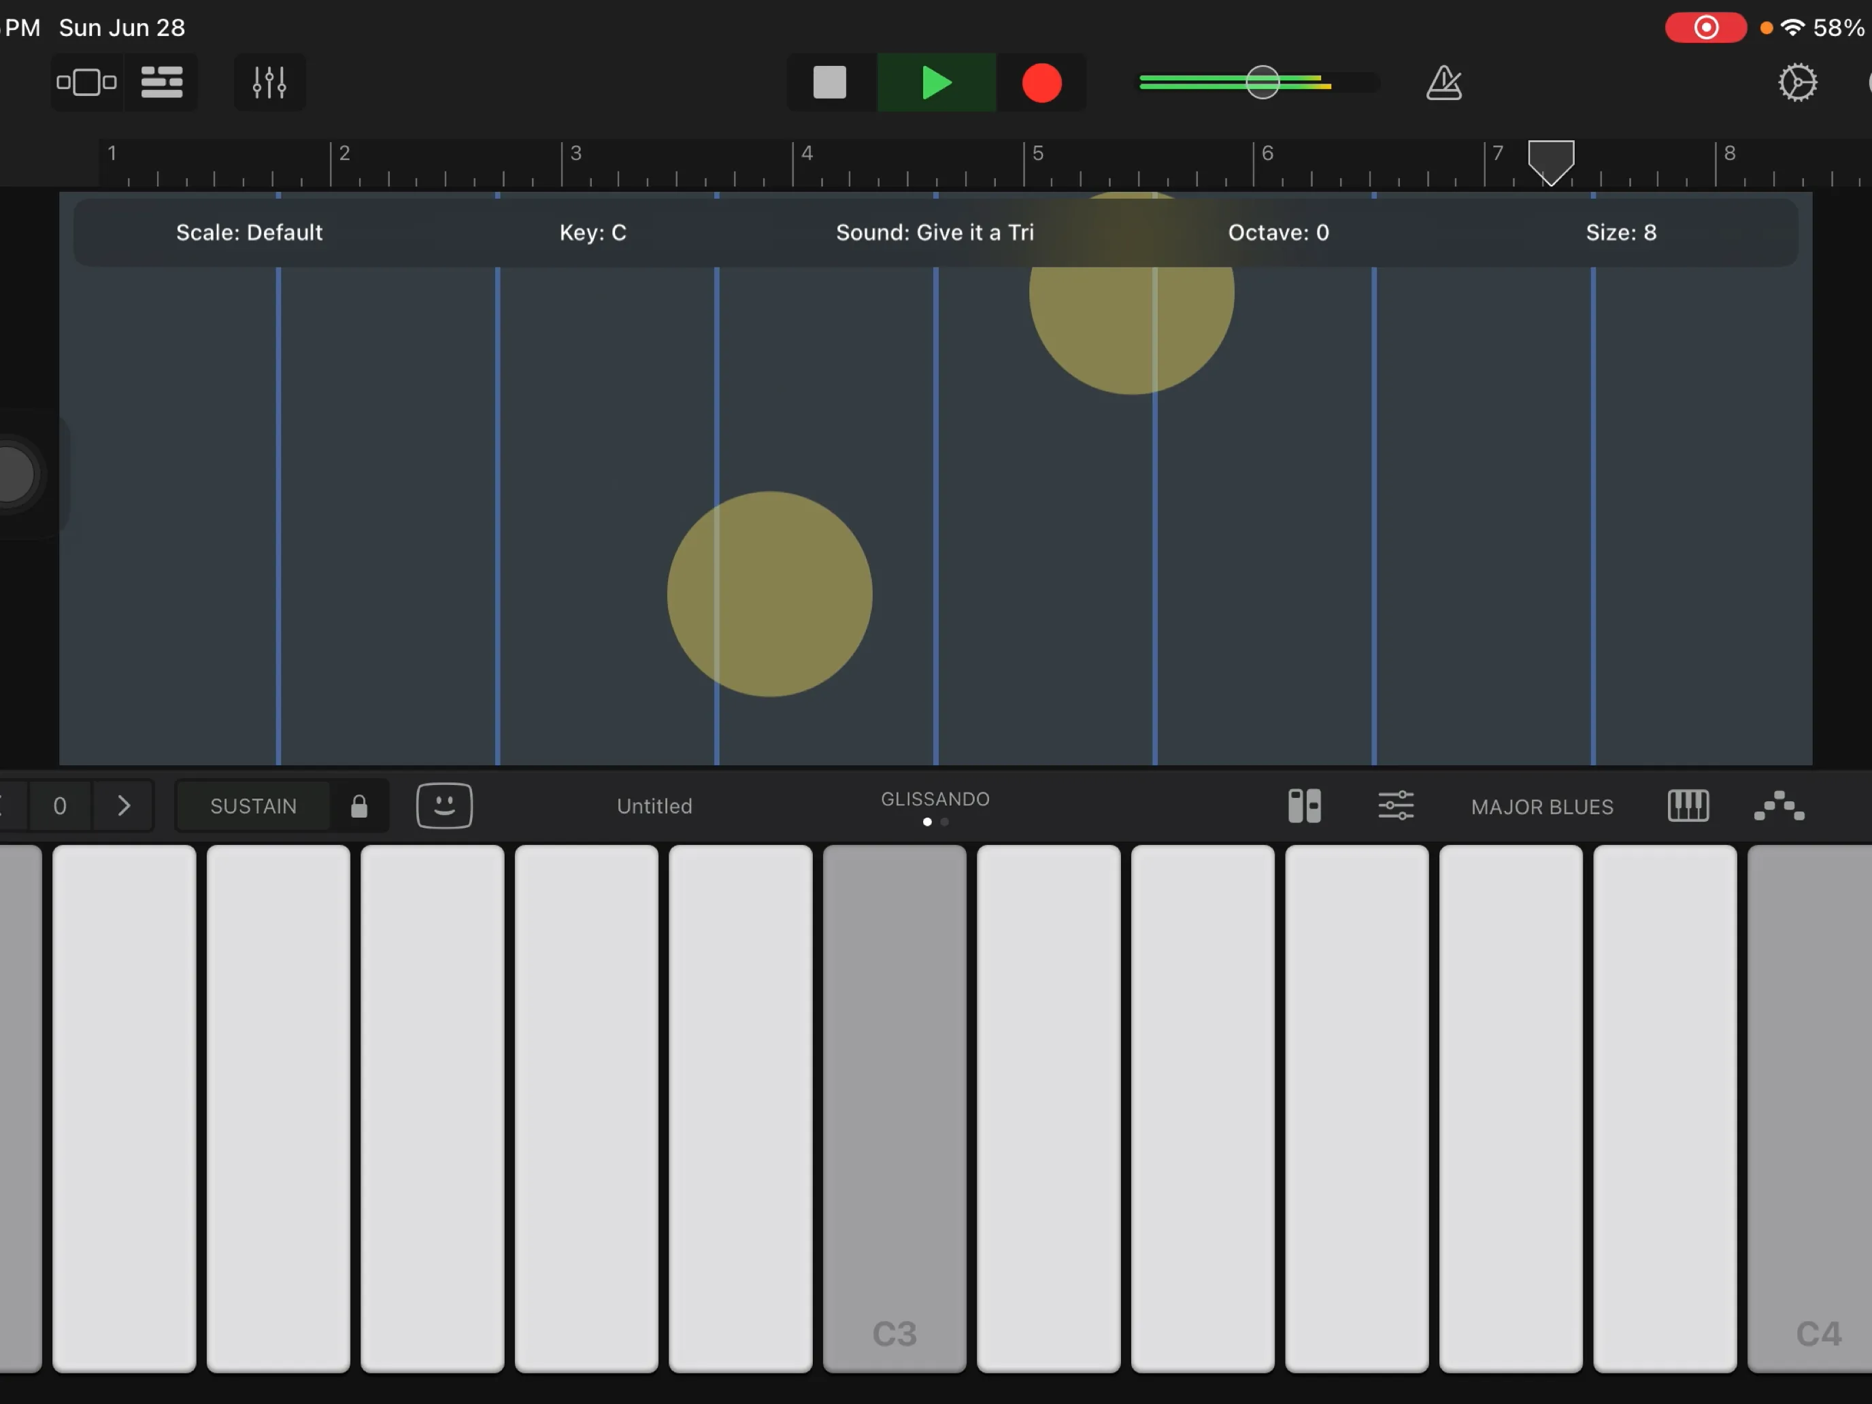Open the arpeggiator dots icon
The image size is (1872, 1404).
pyautogui.click(x=1779, y=805)
